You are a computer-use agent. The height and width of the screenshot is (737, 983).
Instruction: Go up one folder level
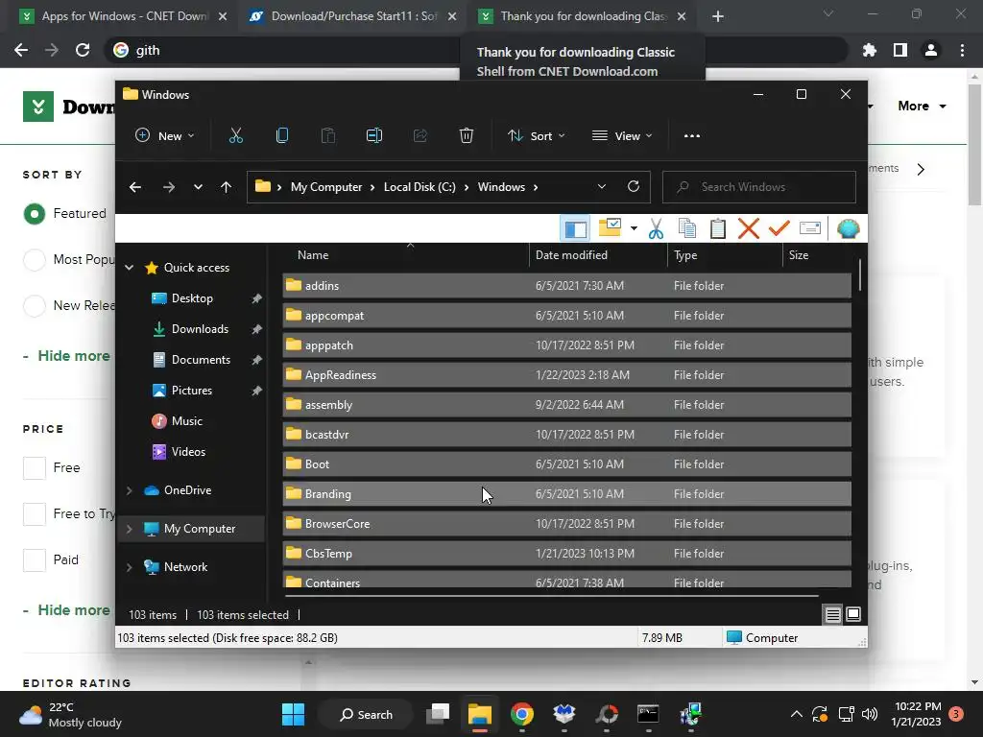point(227,187)
